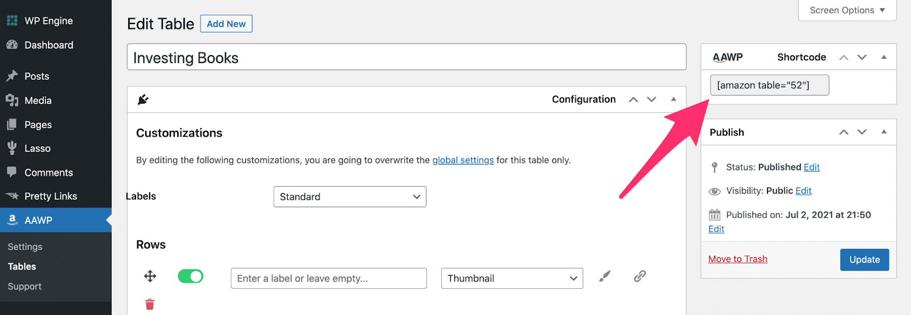This screenshot has height=315, width=911.
Task: Click the WP Engine sidebar icon
Action: tap(12, 21)
